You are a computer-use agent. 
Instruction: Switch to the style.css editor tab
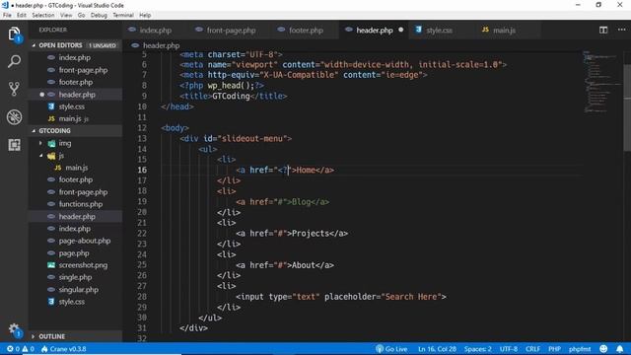click(441, 31)
